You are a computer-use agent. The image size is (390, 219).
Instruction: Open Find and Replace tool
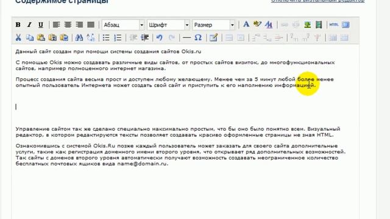coord(91,38)
